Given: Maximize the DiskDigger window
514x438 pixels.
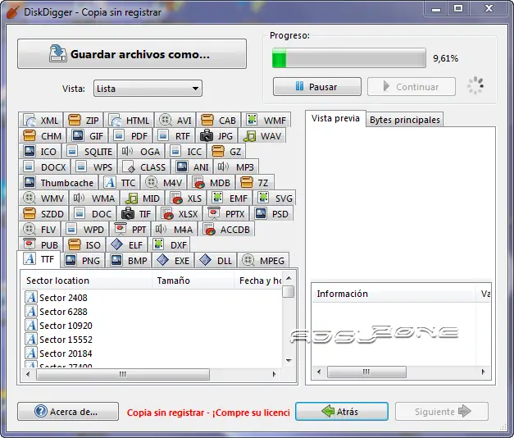Looking at the screenshot, I should point(458,8).
